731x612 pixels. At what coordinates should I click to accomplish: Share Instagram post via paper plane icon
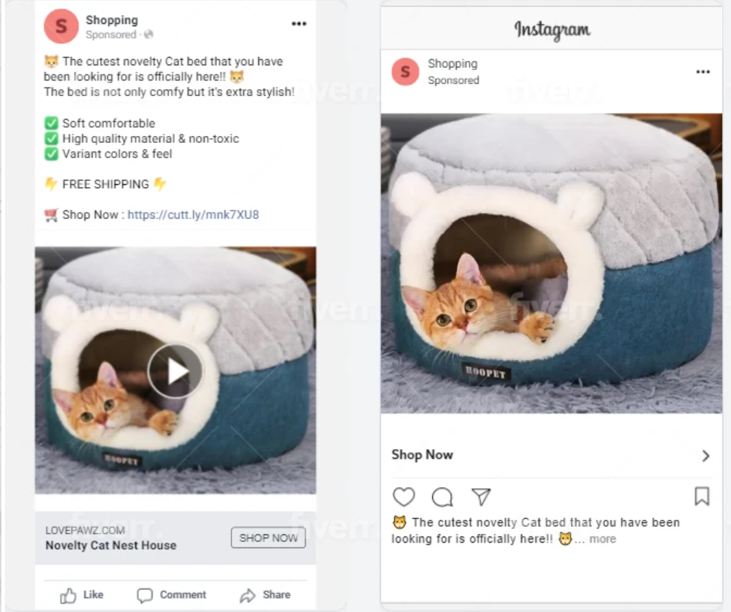[481, 496]
